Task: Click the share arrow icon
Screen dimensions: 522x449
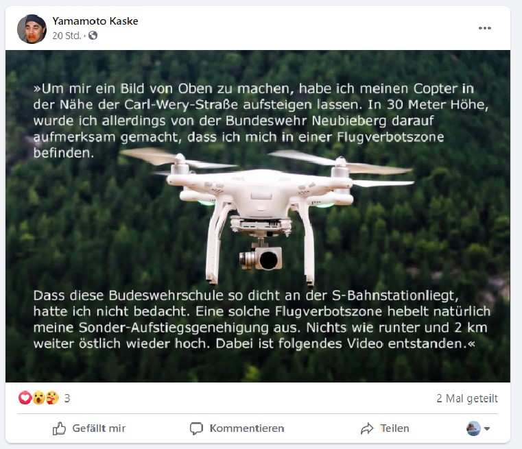Action: (x=367, y=428)
